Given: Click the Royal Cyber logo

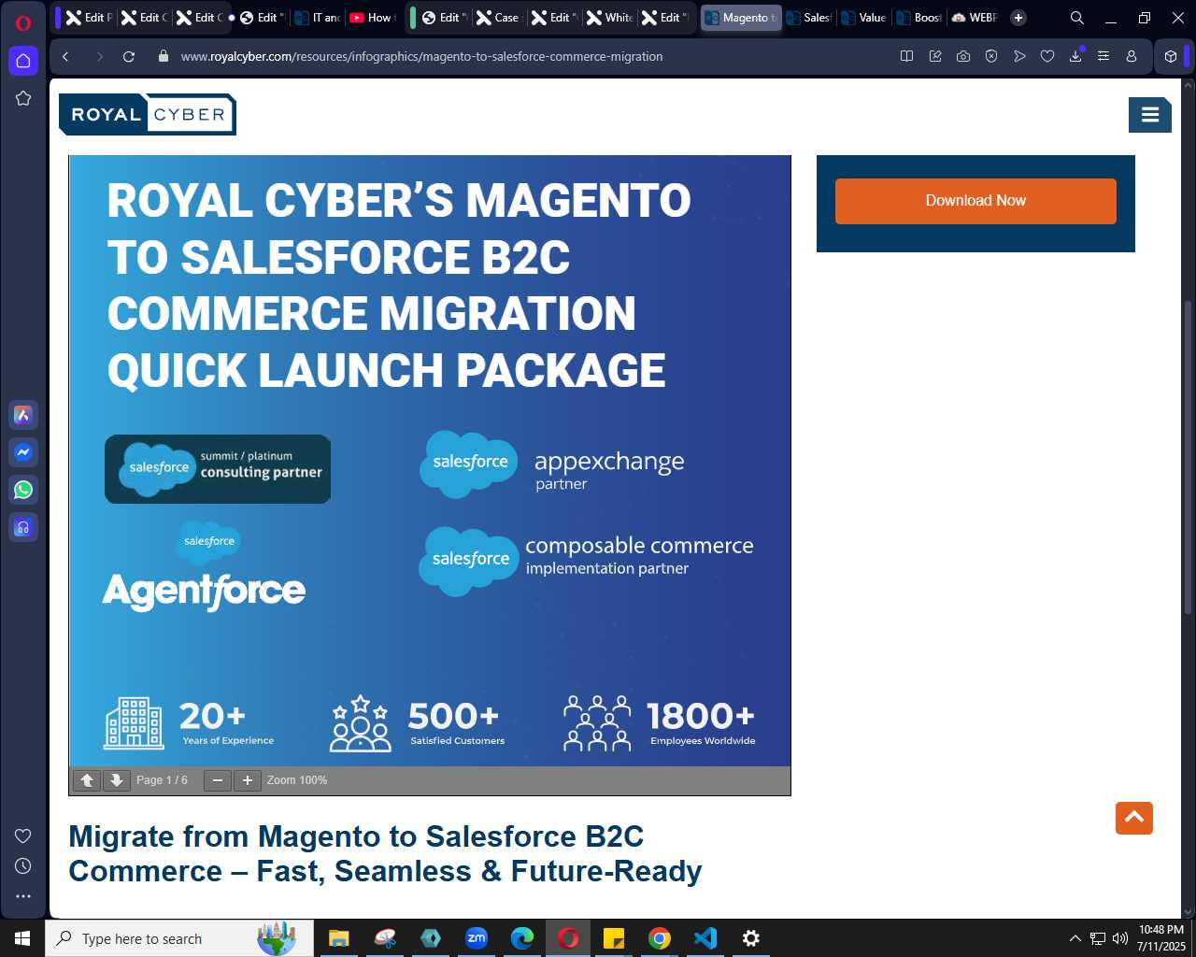Looking at the screenshot, I should click(148, 114).
